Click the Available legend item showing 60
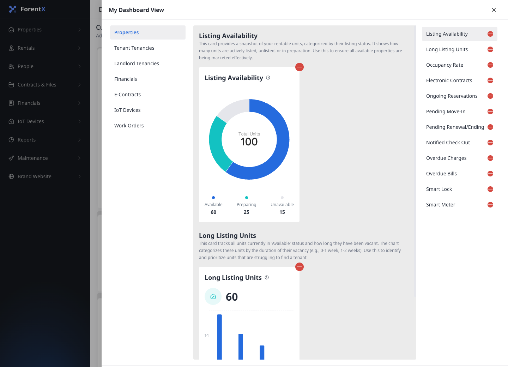Image resolution: width=508 pixels, height=367 pixels. 213,205
